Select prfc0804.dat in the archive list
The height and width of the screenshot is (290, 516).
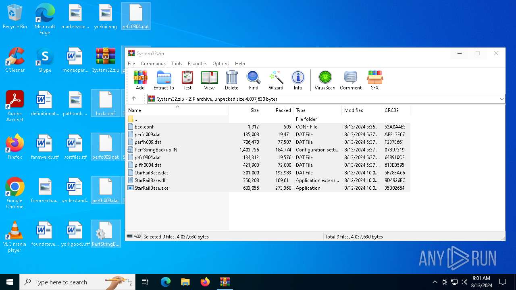tap(268, 157)
